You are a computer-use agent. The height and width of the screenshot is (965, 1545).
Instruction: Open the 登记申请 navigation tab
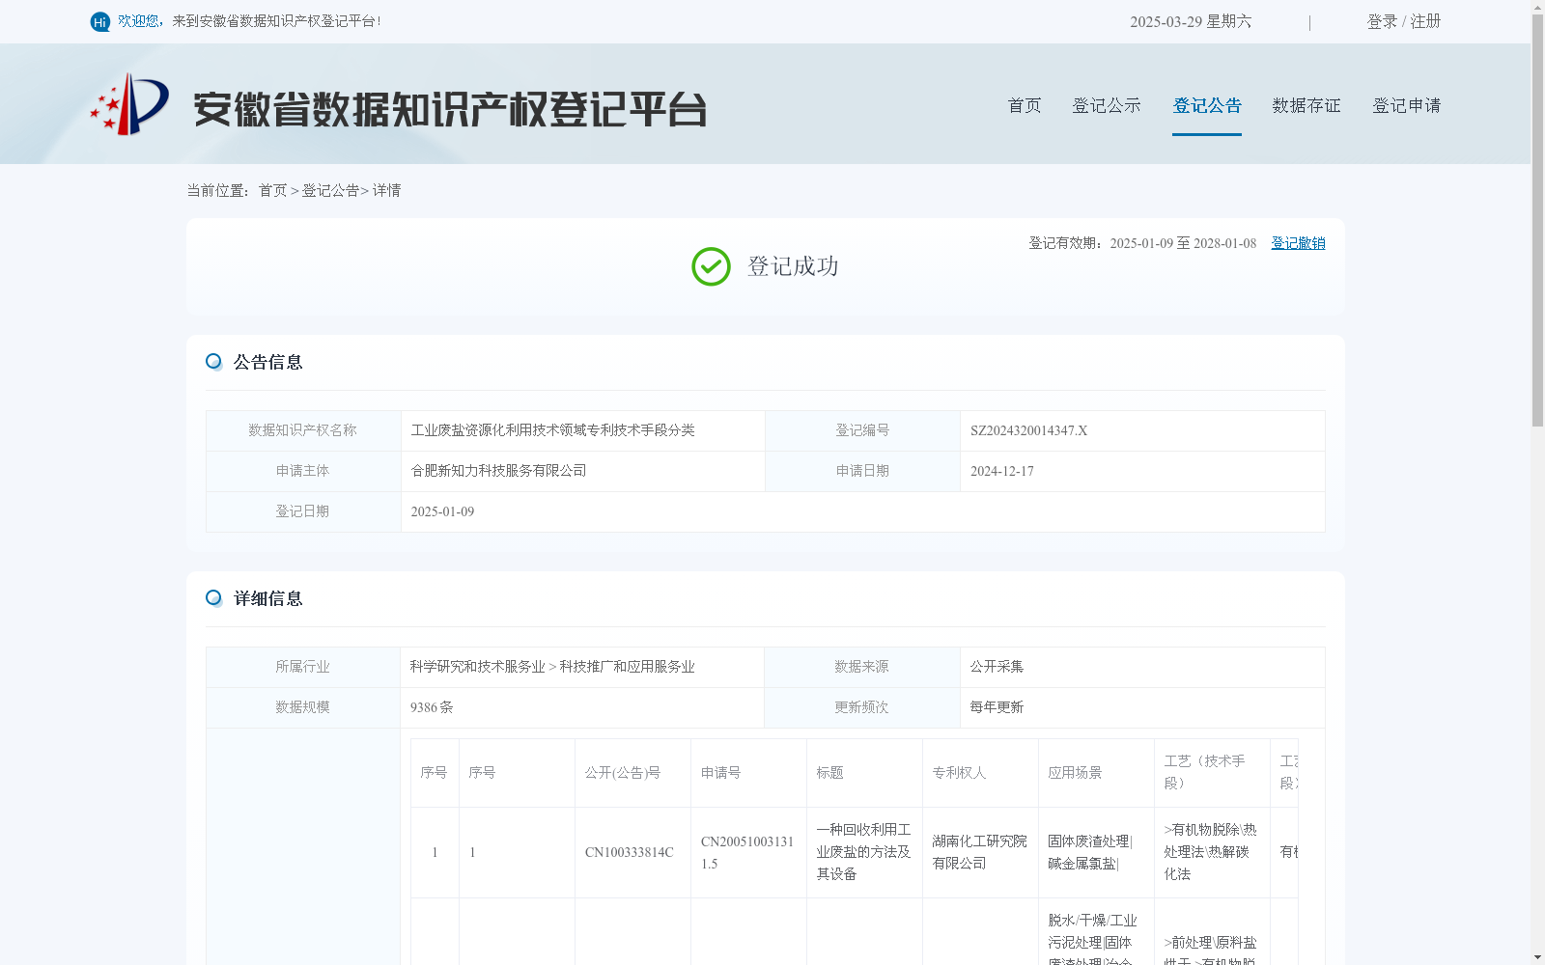tap(1407, 105)
